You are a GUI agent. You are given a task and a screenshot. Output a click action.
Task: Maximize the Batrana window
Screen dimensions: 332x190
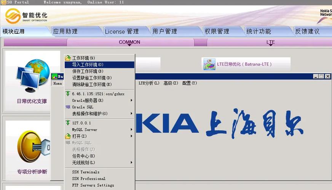pos(321,76)
